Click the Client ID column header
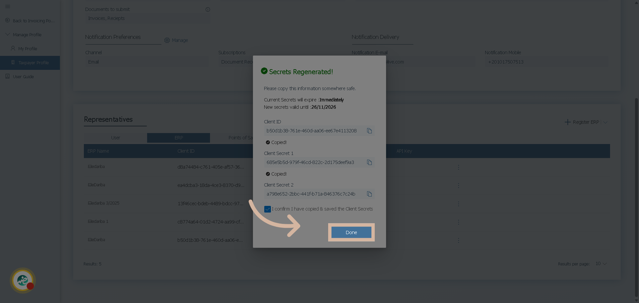Screen dimensions: 639x303 tap(186, 151)
